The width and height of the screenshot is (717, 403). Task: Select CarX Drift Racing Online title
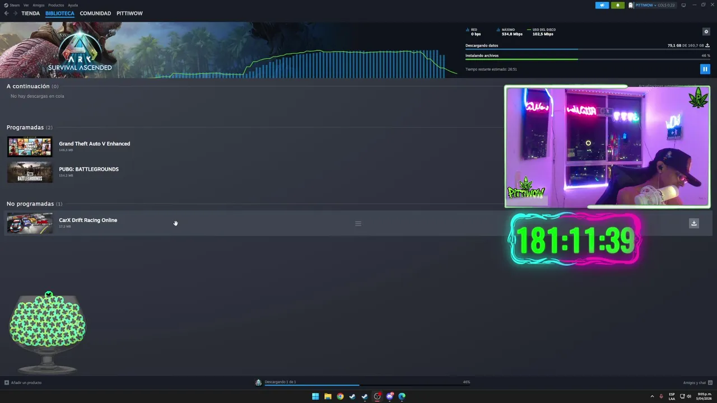coord(88,220)
